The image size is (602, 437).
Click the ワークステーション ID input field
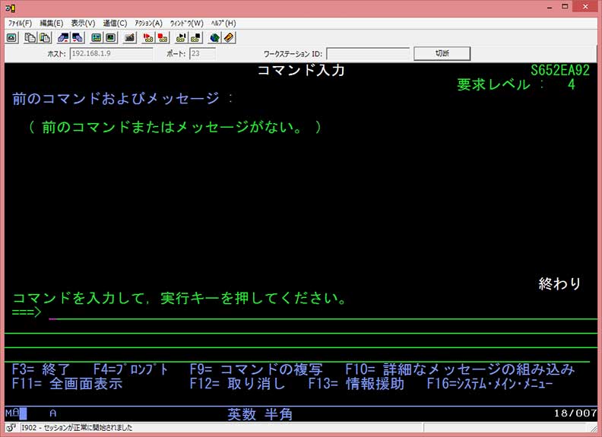(x=368, y=54)
